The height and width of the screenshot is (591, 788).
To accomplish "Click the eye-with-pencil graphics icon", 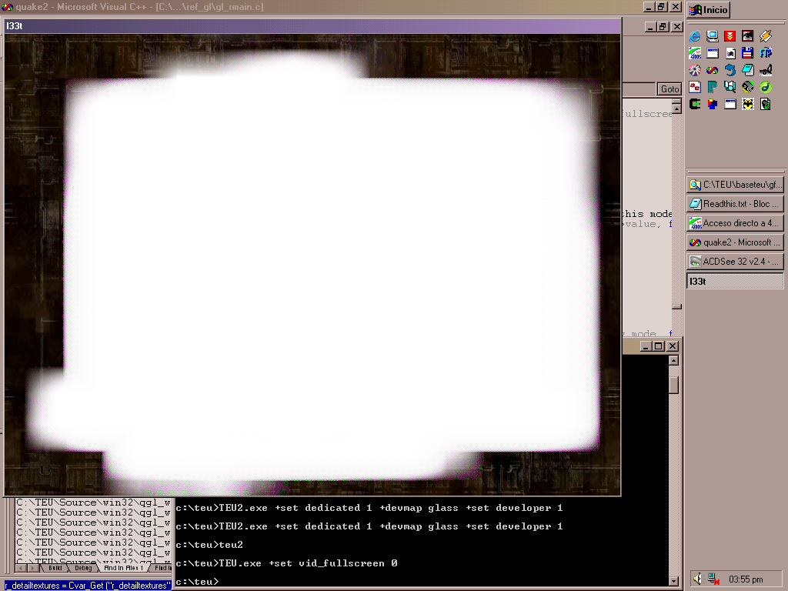I will point(766,70).
